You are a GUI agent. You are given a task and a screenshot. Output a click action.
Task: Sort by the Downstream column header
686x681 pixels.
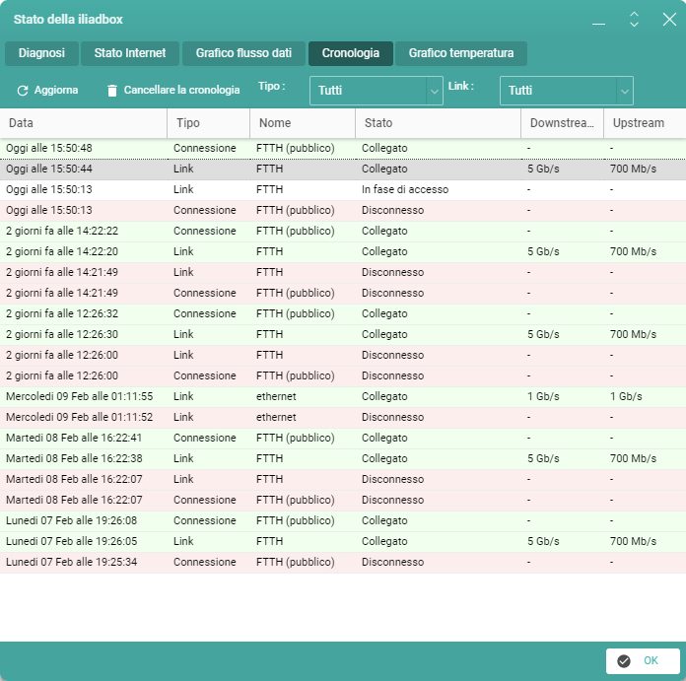coord(562,123)
